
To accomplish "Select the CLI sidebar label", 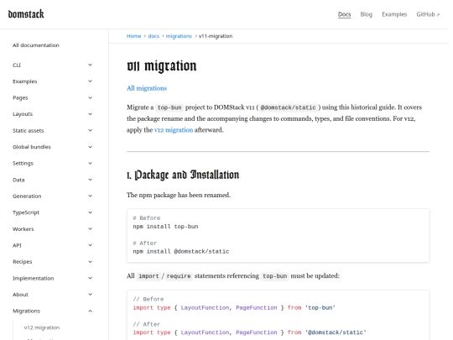I will tap(17, 65).
